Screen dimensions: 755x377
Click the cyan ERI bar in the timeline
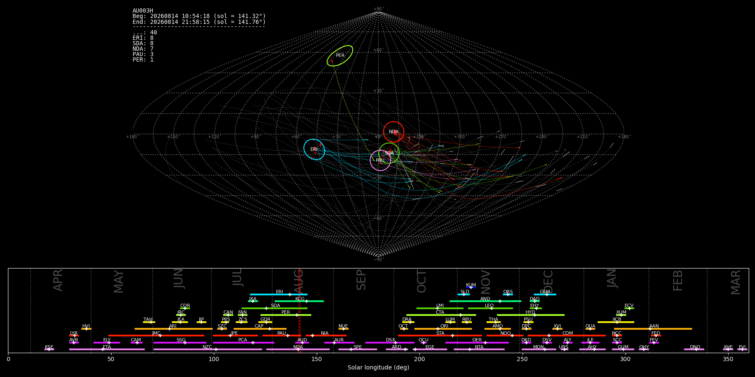279,294
